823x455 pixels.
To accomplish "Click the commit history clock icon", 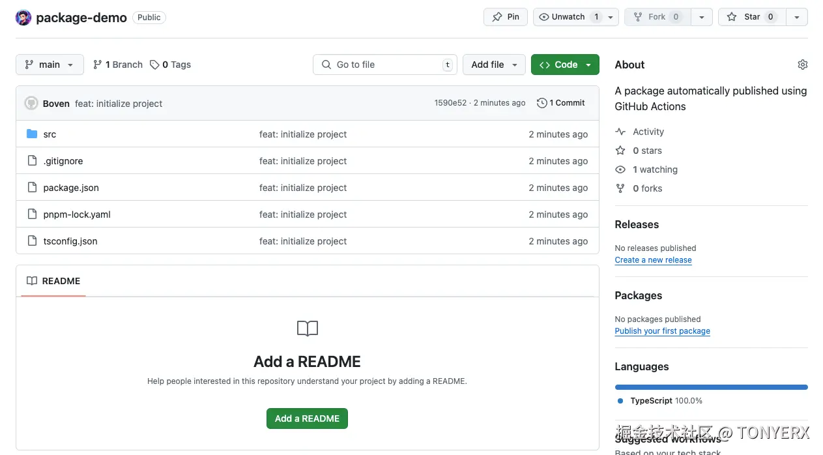I will coord(541,103).
